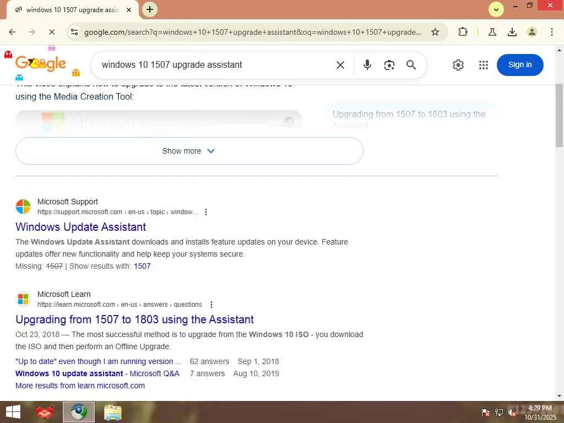Show results with 1507 link
564x423 pixels.
142,266
